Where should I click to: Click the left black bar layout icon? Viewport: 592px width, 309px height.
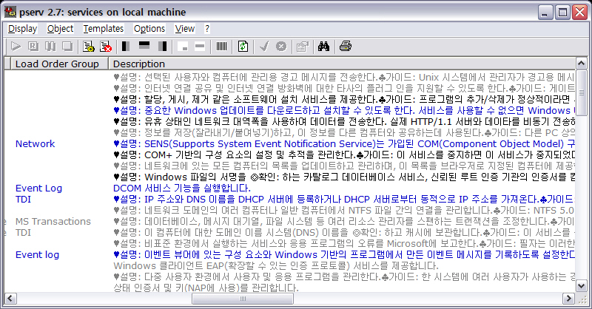(x=126, y=47)
